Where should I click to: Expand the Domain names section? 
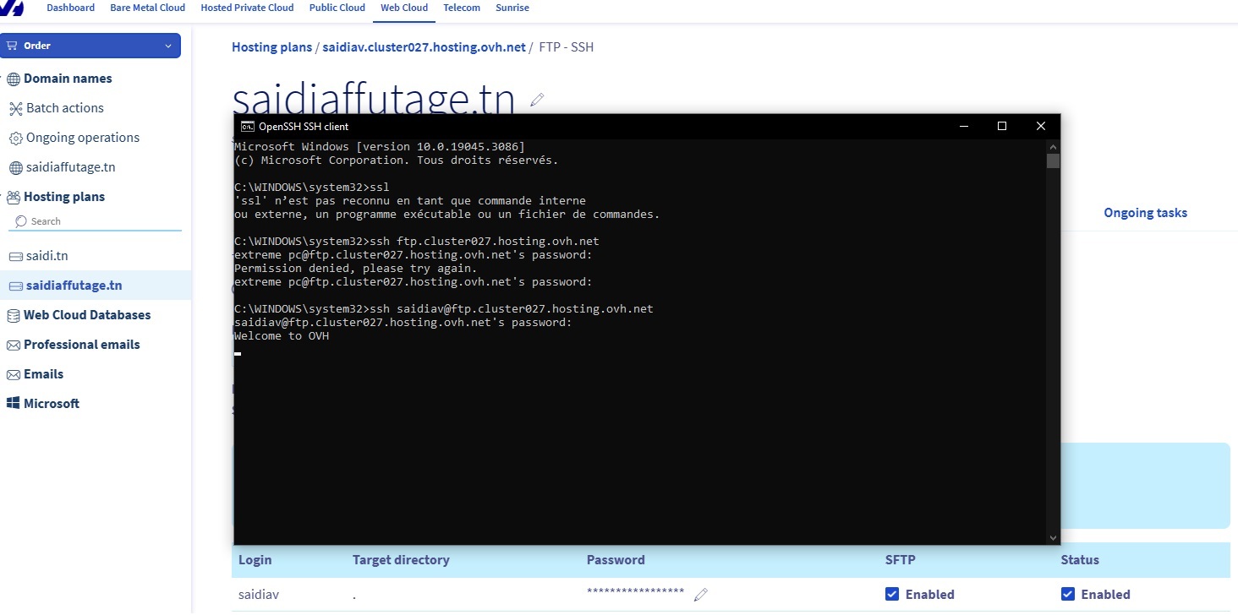point(67,79)
